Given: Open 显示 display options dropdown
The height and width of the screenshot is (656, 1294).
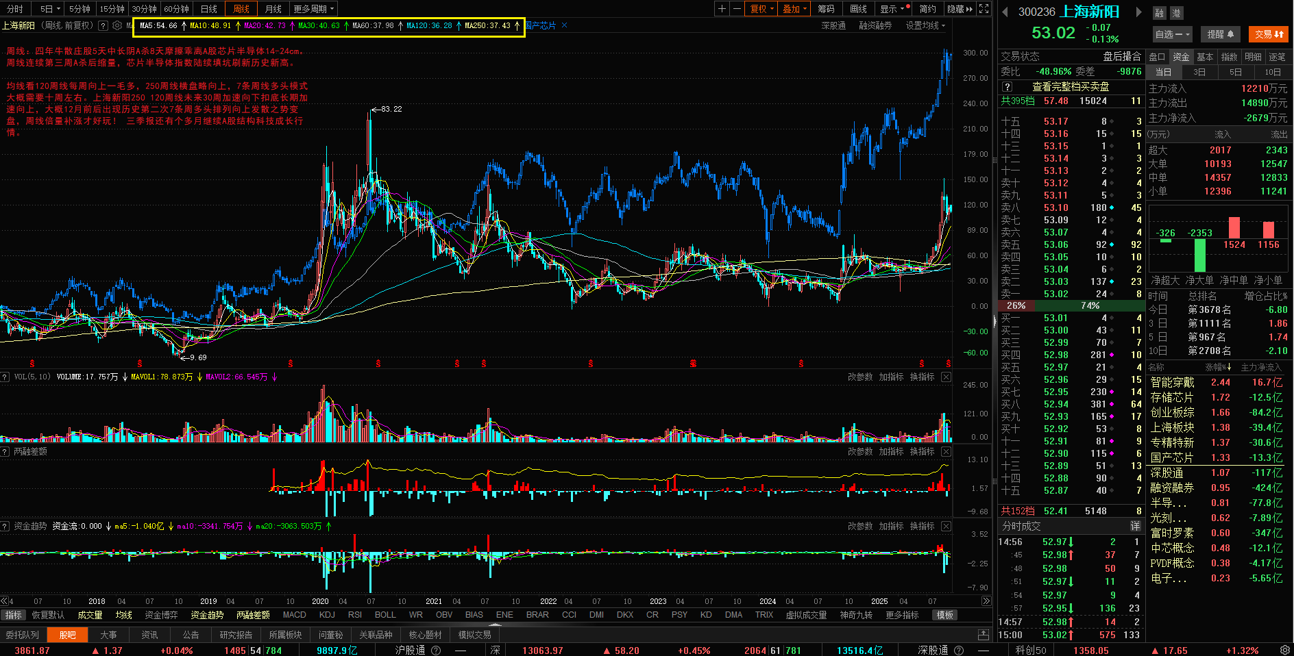Looking at the screenshot, I should tap(894, 9).
